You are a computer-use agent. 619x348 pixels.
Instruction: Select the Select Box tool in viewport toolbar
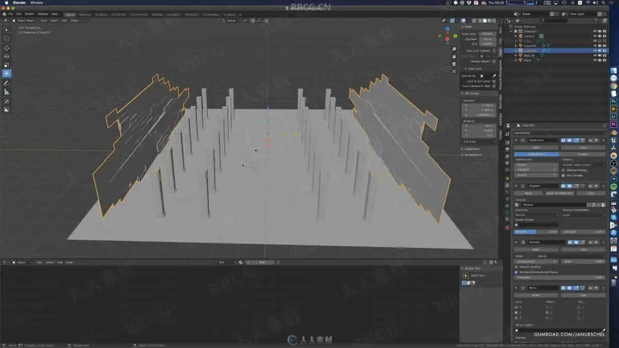pyautogui.click(x=7, y=29)
